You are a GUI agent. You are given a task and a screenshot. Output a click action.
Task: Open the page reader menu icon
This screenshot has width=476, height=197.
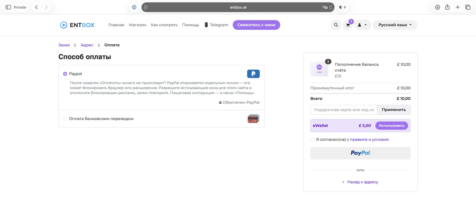coord(146,7)
